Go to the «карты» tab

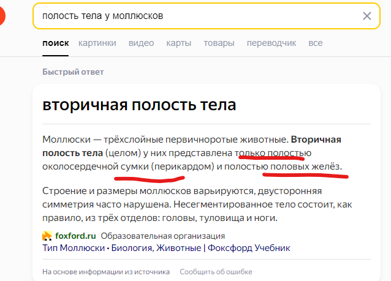[x=178, y=43]
